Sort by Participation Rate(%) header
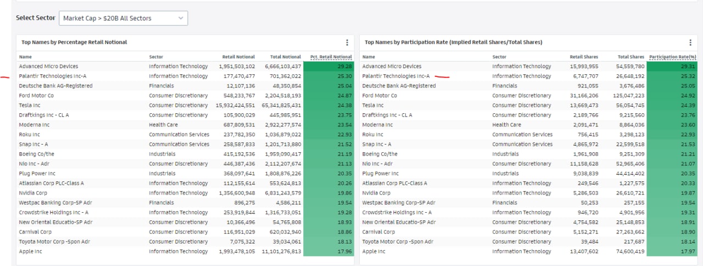Viewport: 703px width, 266px height. click(673, 57)
